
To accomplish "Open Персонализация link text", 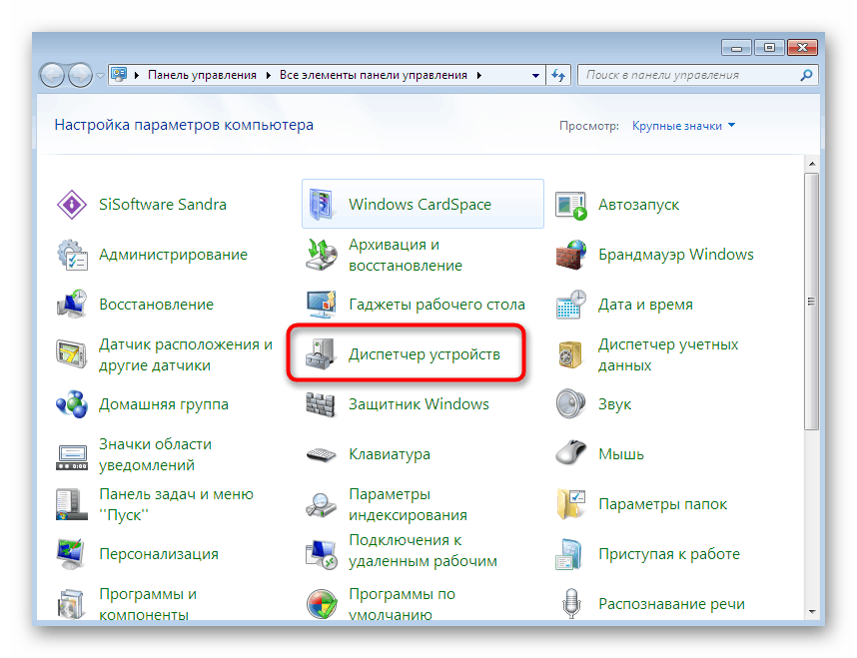I will click(x=159, y=554).
